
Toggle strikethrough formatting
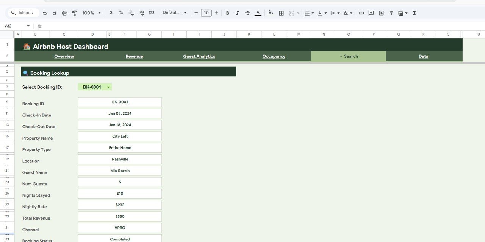pyautogui.click(x=247, y=12)
